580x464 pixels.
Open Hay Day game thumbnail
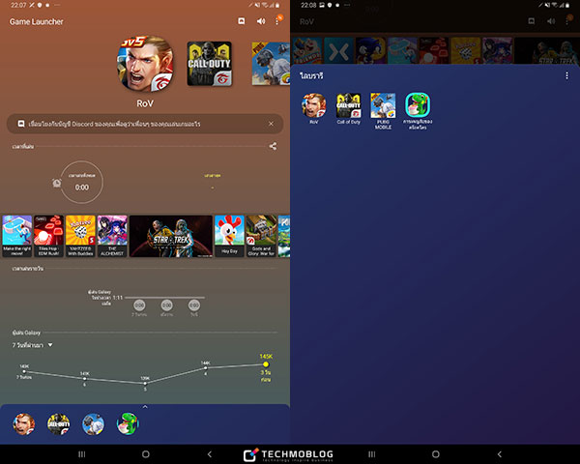pyautogui.click(x=229, y=236)
